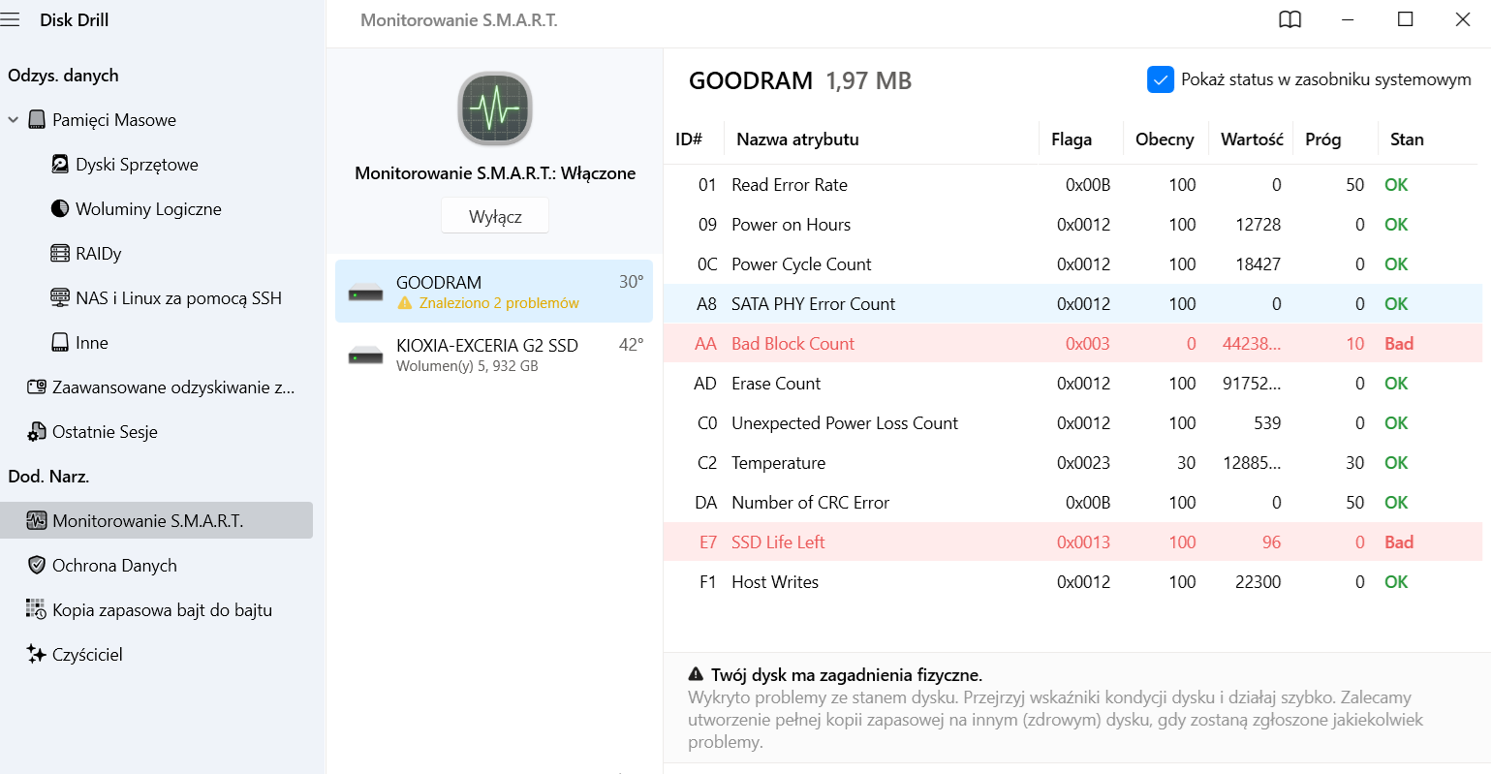Click the Pamięci Masowe drive icon
The width and height of the screenshot is (1491, 774).
(x=37, y=120)
